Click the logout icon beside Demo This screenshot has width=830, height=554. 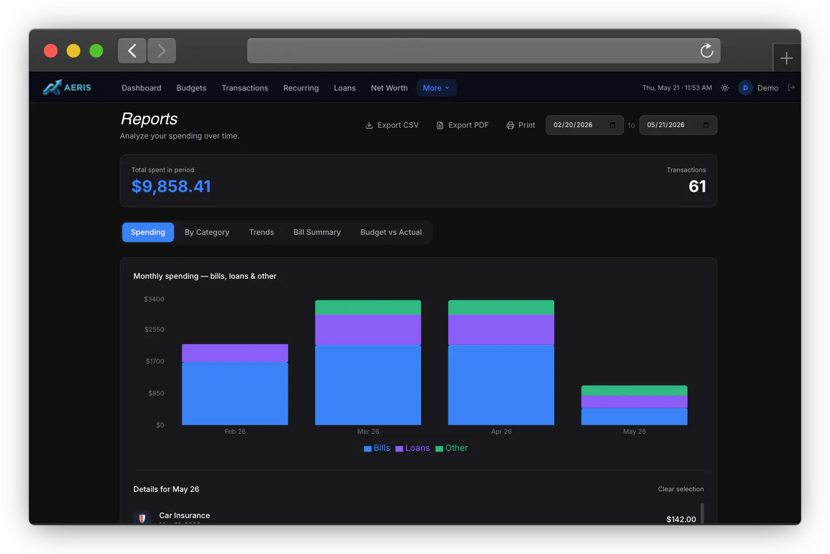tap(791, 88)
